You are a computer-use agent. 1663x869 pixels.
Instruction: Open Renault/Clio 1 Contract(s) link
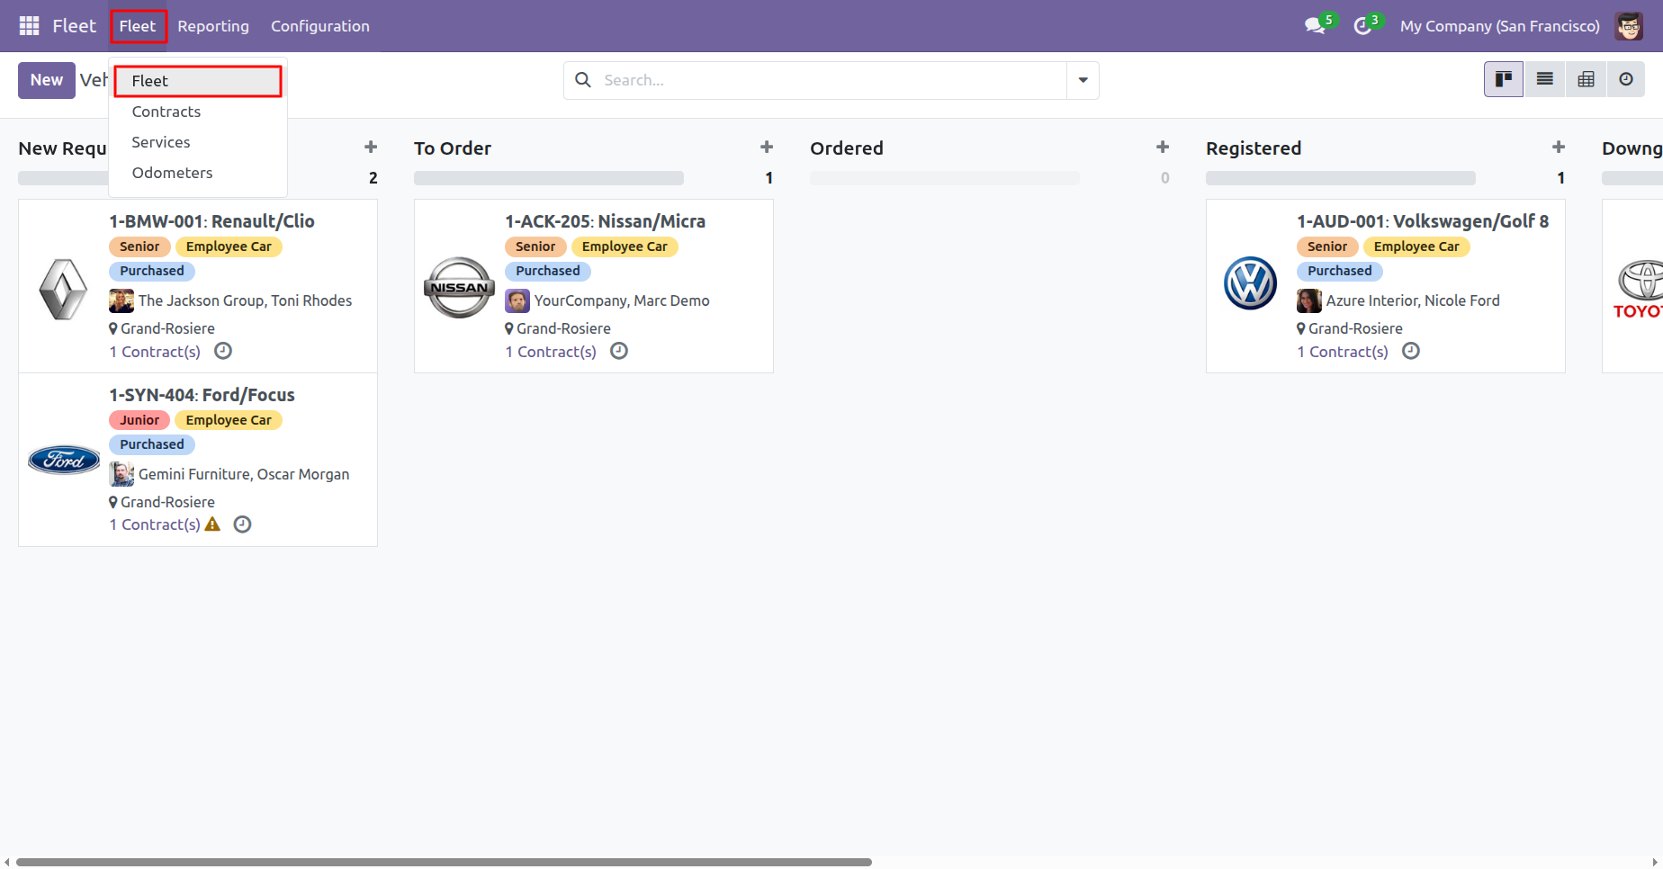pyautogui.click(x=155, y=352)
